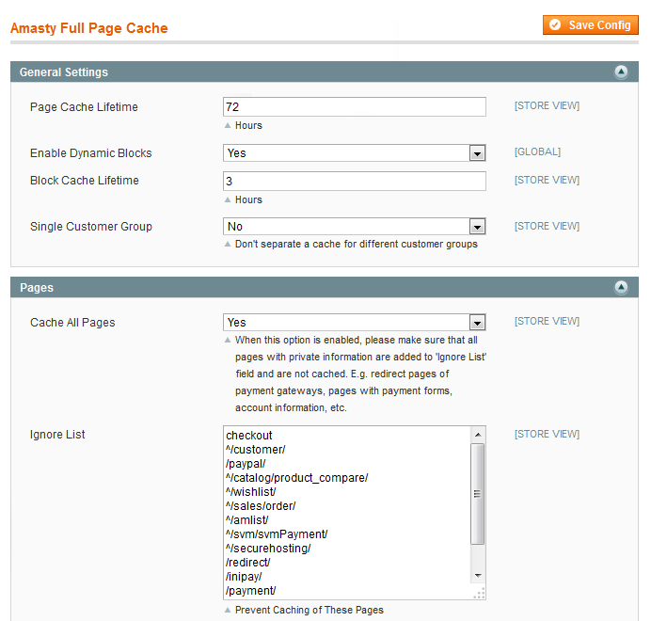Click the [GLOBAL] scope label
This screenshot has height=621, width=651.
point(537,151)
